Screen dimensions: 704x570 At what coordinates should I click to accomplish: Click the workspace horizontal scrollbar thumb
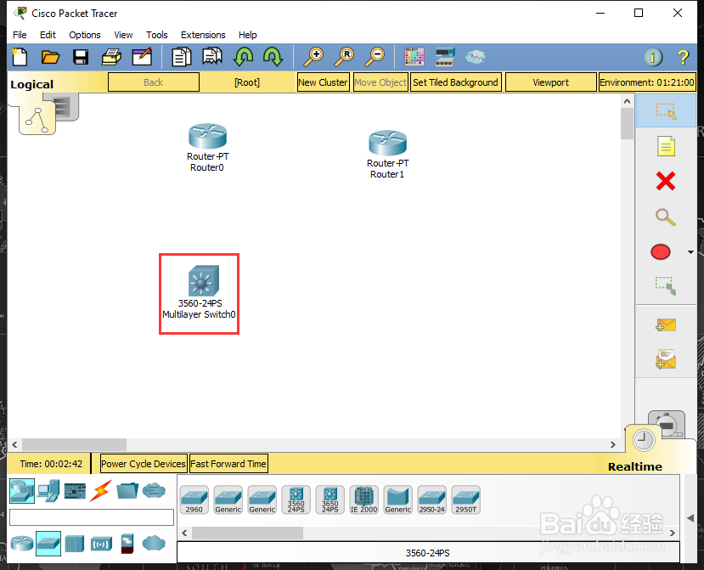tap(74, 444)
